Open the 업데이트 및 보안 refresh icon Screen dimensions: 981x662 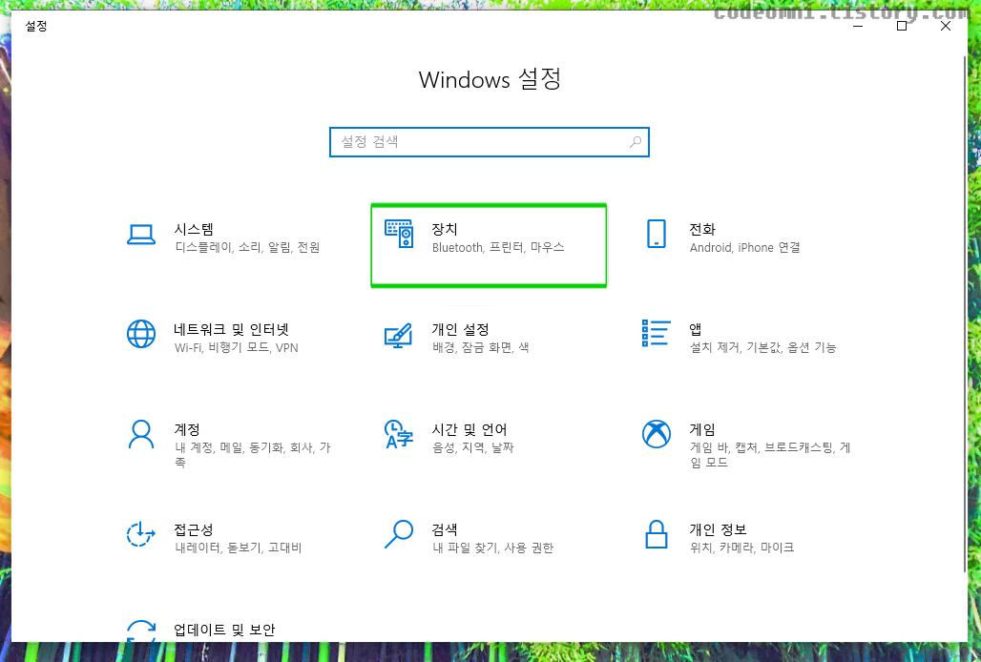[141, 631]
